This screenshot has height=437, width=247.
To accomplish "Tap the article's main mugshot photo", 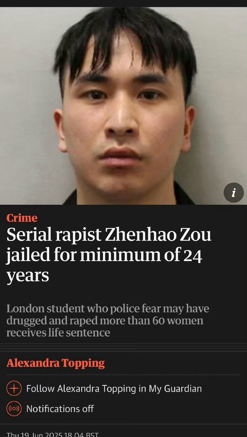I will pos(123,106).
